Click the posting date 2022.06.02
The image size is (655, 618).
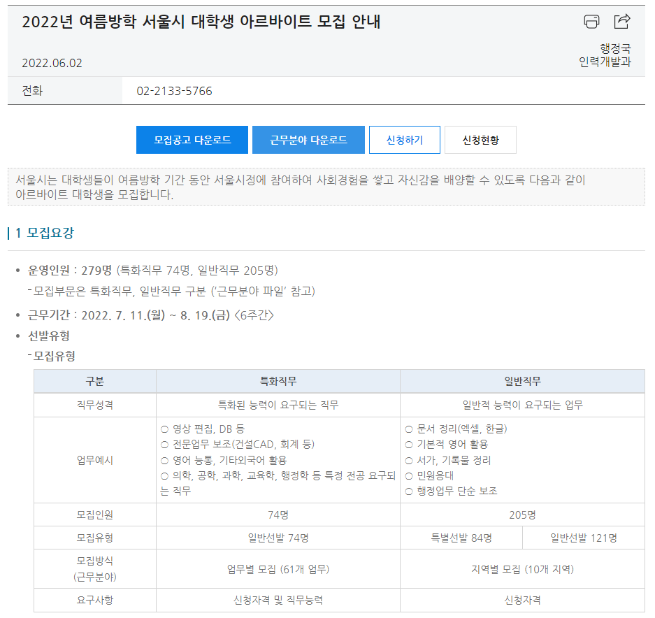pos(52,63)
